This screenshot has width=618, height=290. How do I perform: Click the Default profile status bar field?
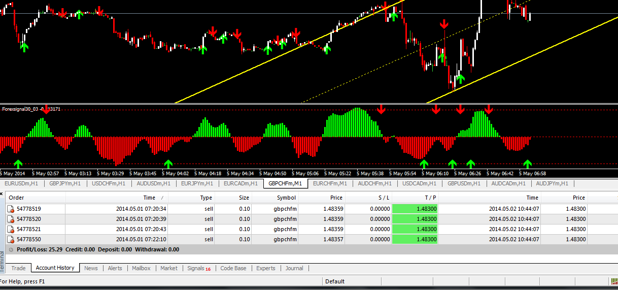coord(335,281)
